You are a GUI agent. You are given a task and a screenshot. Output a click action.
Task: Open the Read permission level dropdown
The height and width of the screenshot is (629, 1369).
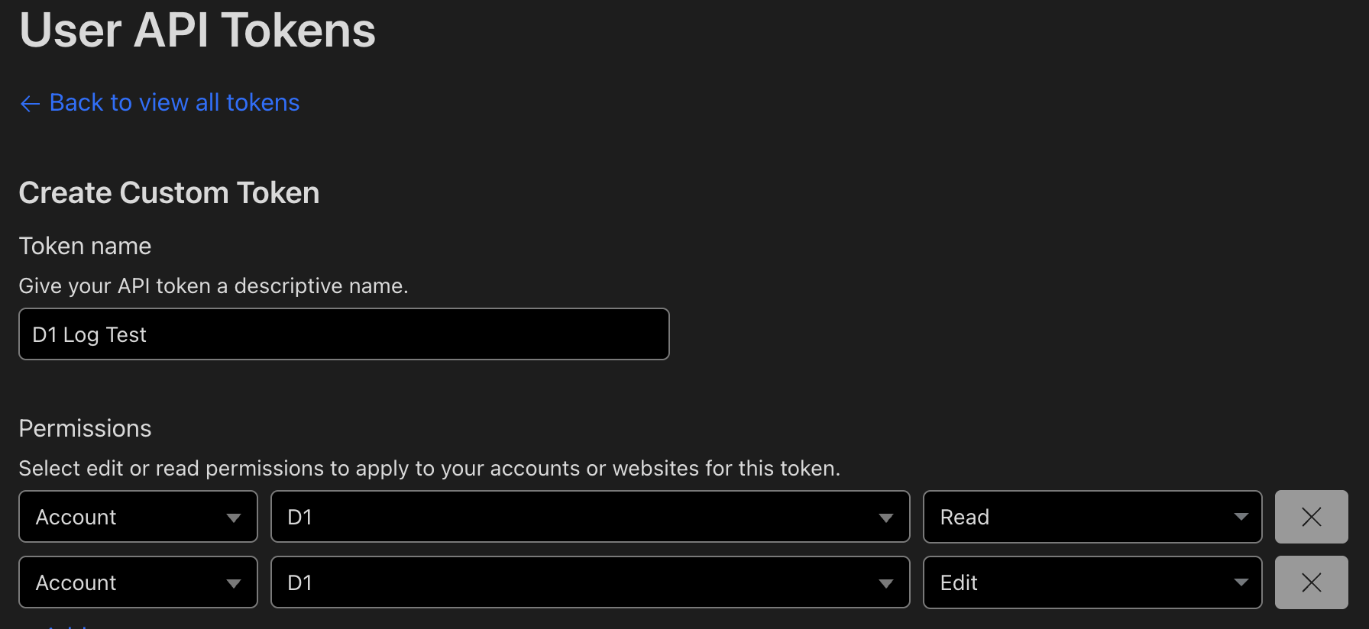1092,517
